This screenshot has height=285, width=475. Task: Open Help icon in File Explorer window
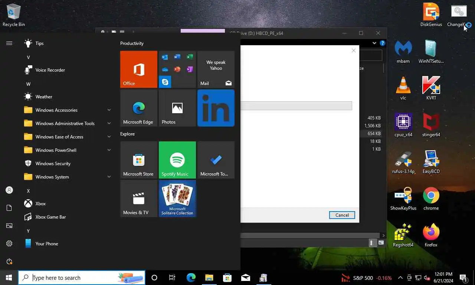(382, 43)
